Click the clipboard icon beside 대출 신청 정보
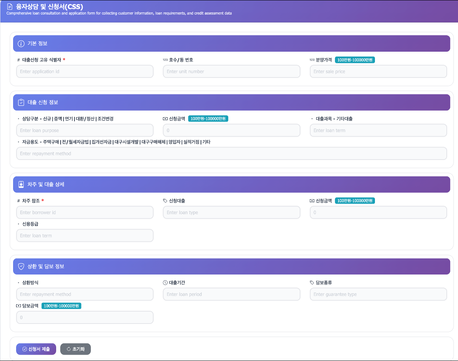 pos(21,102)
